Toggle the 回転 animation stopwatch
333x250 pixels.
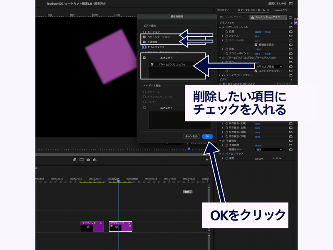[227, 49]
